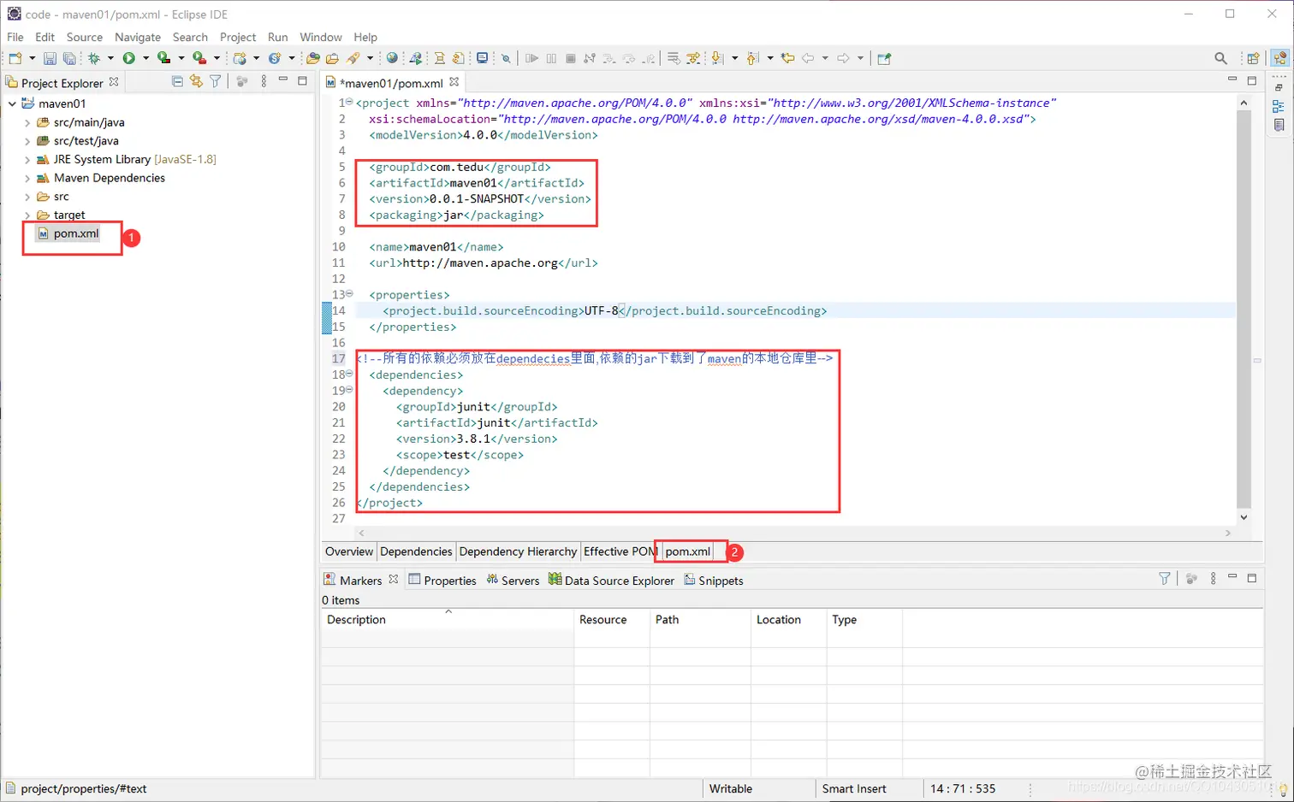Switch to the Effective POM tab

click(x=618, y=551)
